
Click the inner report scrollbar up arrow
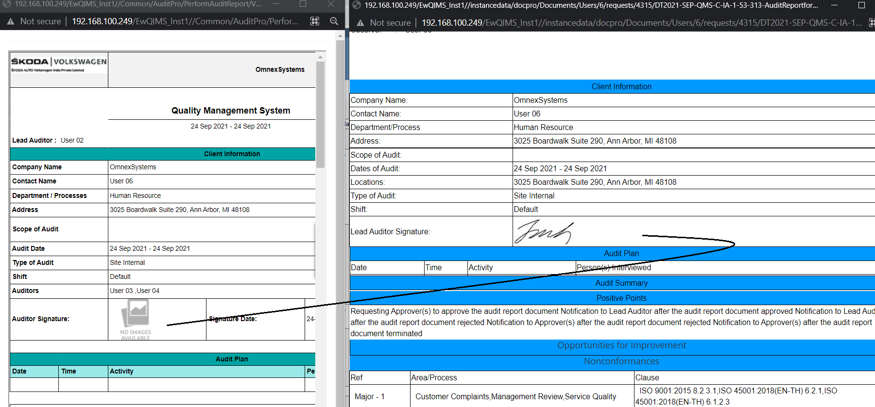(320, 57)
